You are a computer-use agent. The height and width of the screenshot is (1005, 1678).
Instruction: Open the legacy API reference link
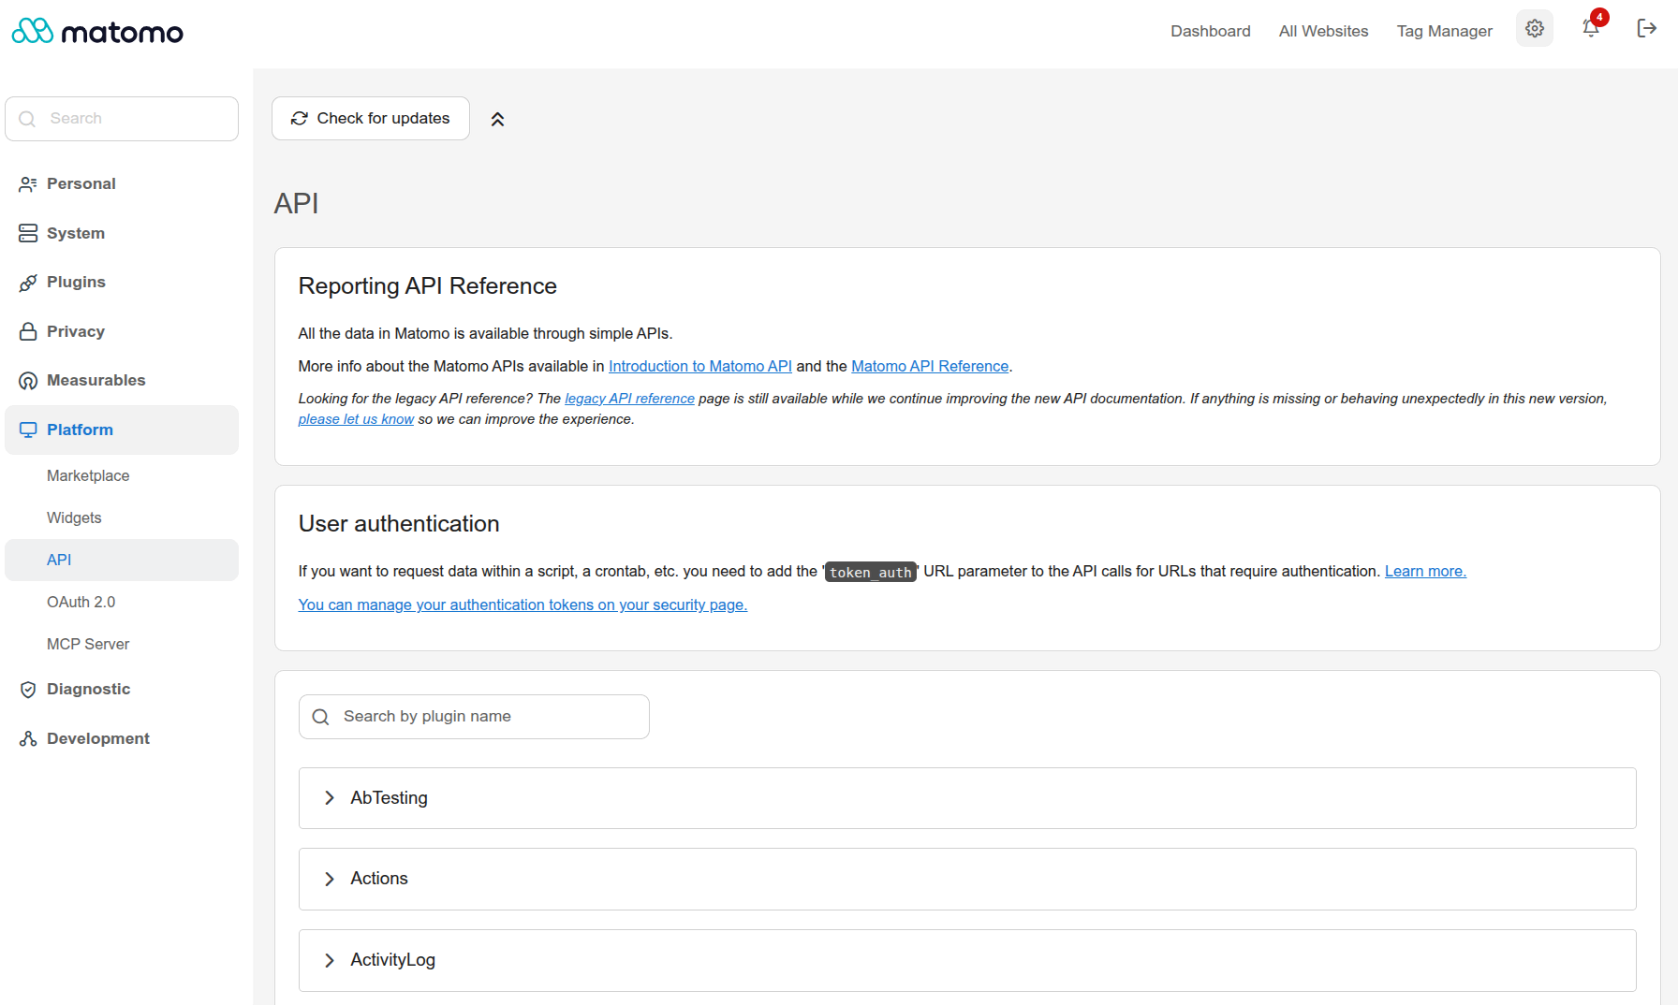point(629,399)
